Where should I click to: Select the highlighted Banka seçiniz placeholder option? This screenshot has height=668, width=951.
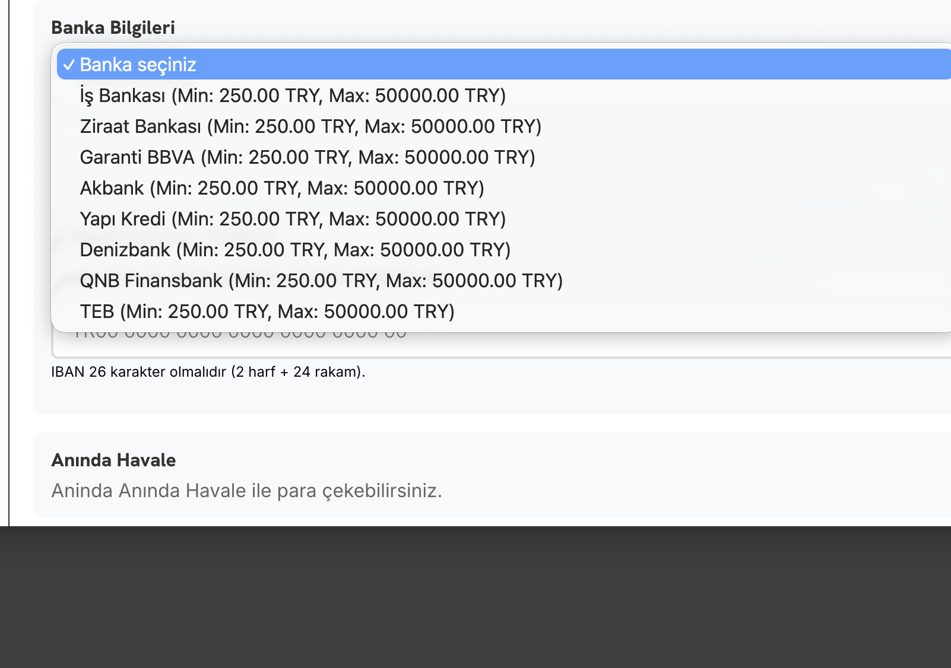click(x=138, y=65)
